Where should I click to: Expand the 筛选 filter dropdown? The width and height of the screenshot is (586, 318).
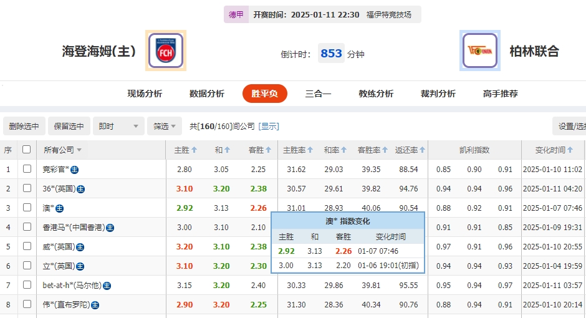(165, 126)
